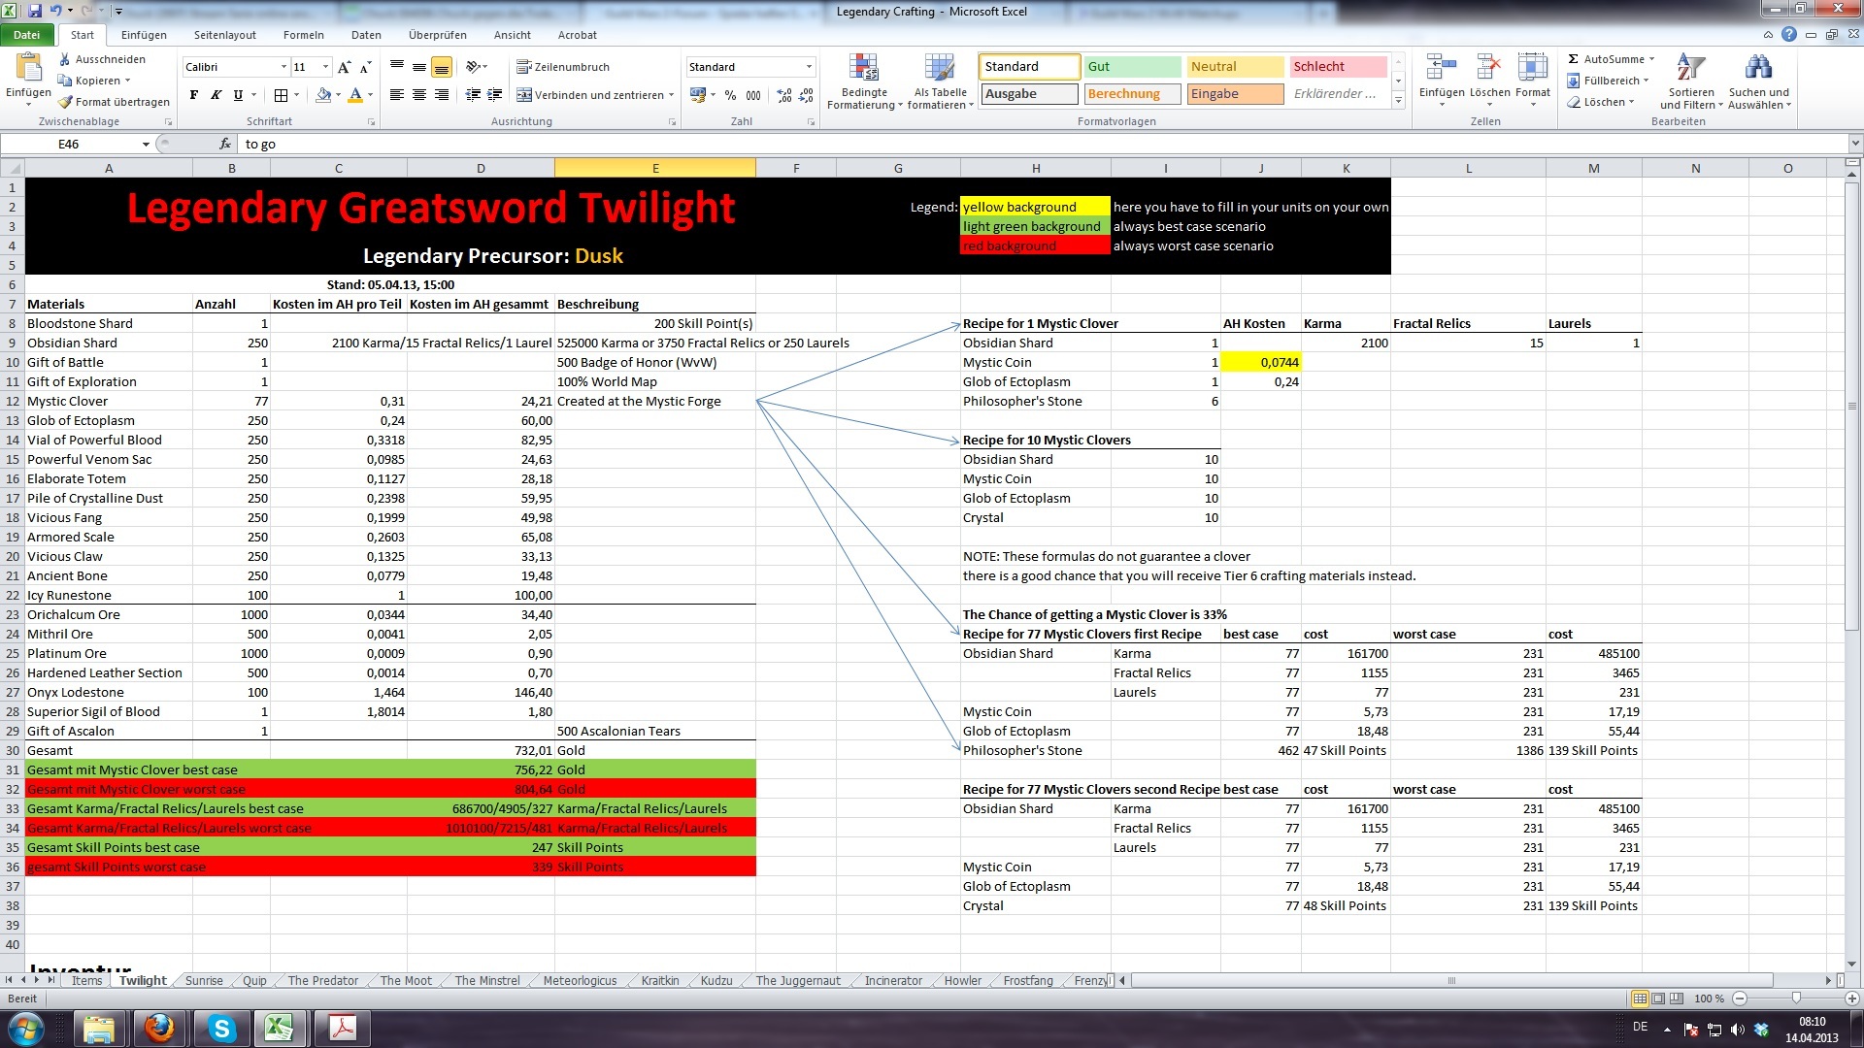
Task: Click the zoom slider handle
Action: pyautogui.click(x=1796, y=998)
